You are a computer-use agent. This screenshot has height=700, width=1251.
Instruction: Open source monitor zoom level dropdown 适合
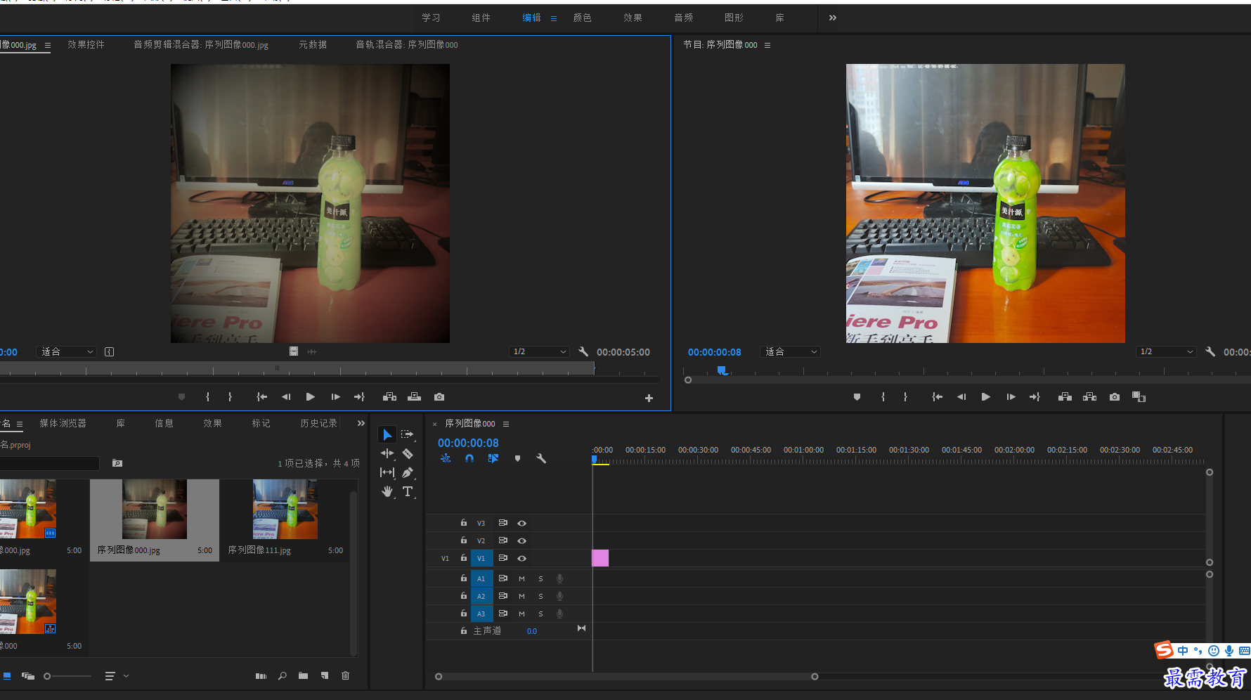point(67,351)
